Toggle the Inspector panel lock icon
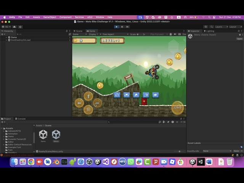Screen dimensions: 244x183 pyautogui.click(x=239, y=31)
